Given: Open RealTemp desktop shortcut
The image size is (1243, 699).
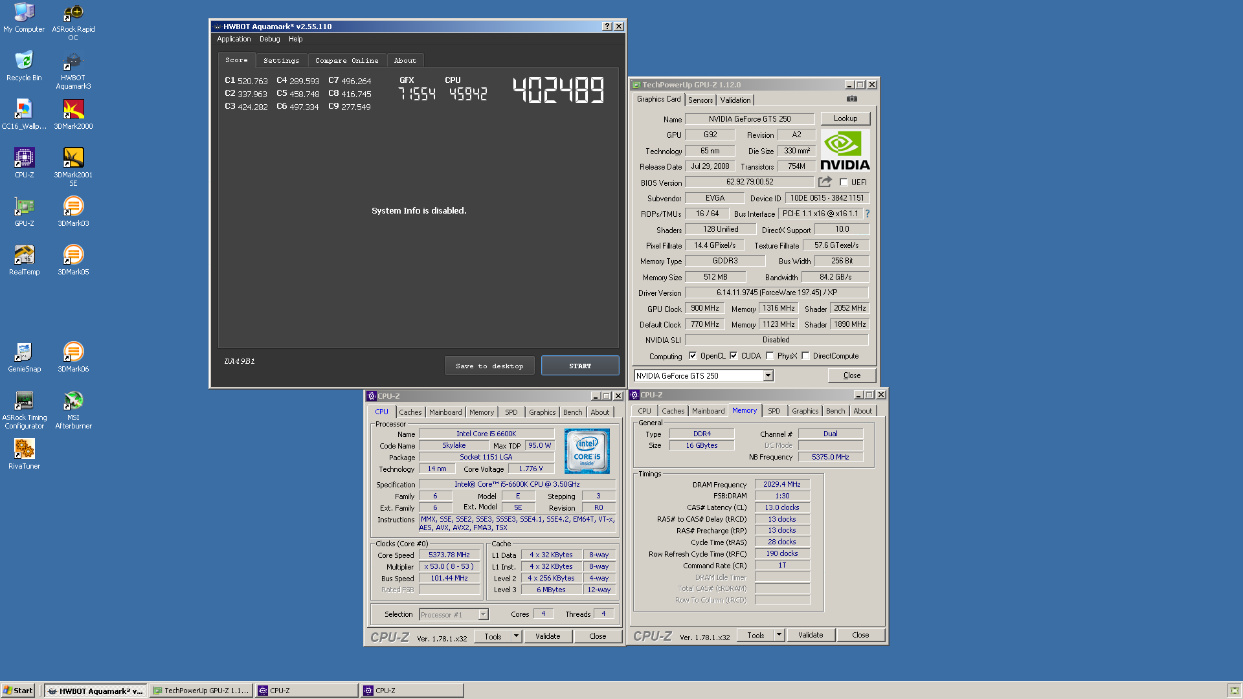Looking at the screenshot, I should [24, 260].
